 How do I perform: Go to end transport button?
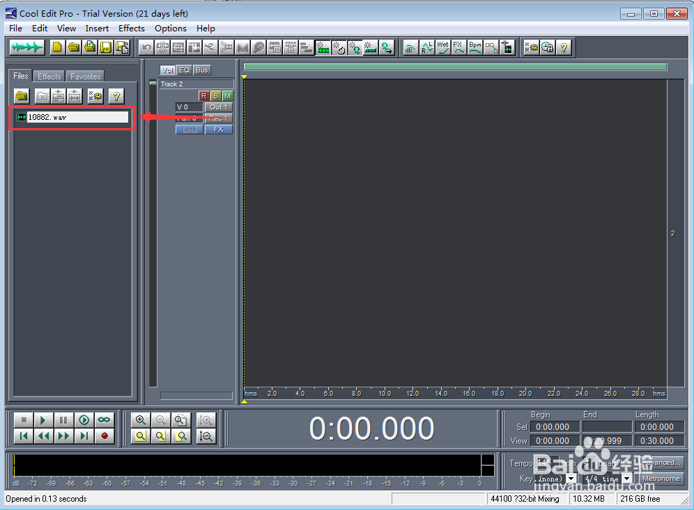(x=84, y=436)
